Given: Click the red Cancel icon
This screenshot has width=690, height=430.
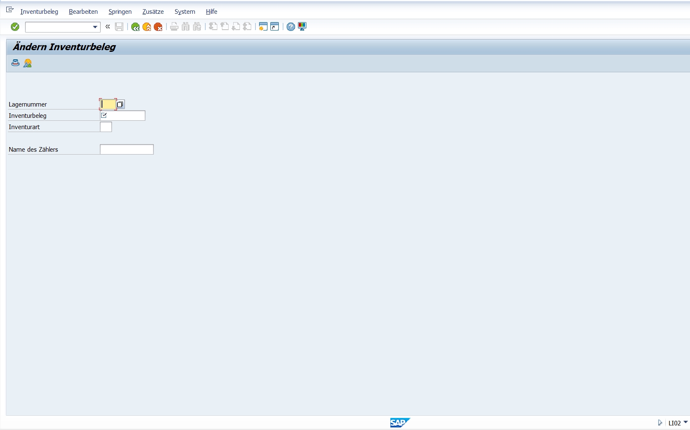Looking at the screenshot, I should pos(158,27).
